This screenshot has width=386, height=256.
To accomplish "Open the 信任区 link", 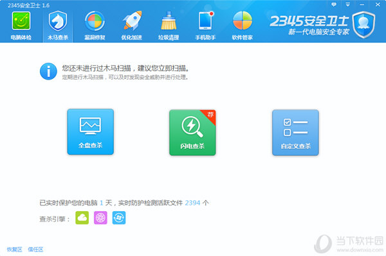I will 35,250.
